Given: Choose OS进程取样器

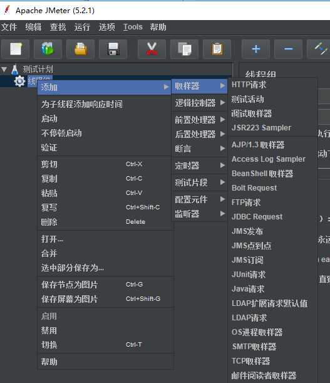Looking at the screenshot, I should [x=272, y=332].
